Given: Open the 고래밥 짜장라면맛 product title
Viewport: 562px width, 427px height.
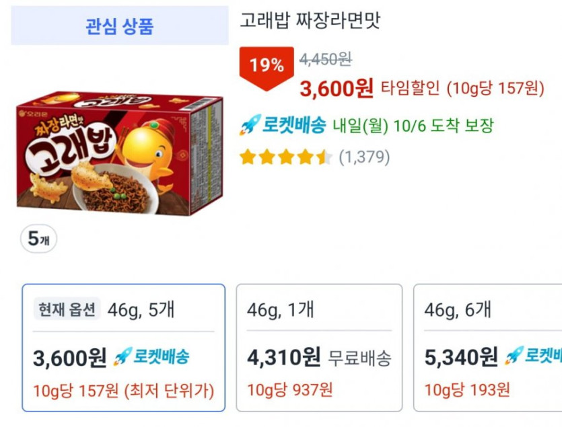Looking at the screenshot, I should [x=310, y=21].
